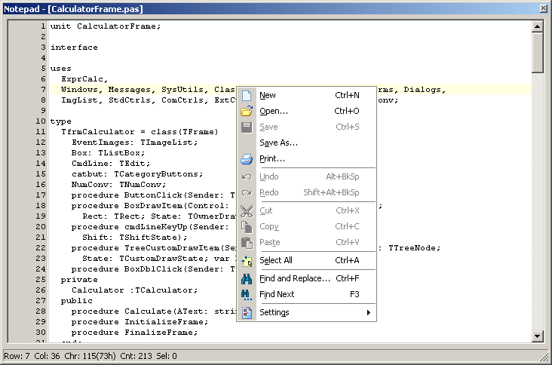Screen dimensions: 552x365
Task: Open Find and Replace... entry
Action: (306, 278)
